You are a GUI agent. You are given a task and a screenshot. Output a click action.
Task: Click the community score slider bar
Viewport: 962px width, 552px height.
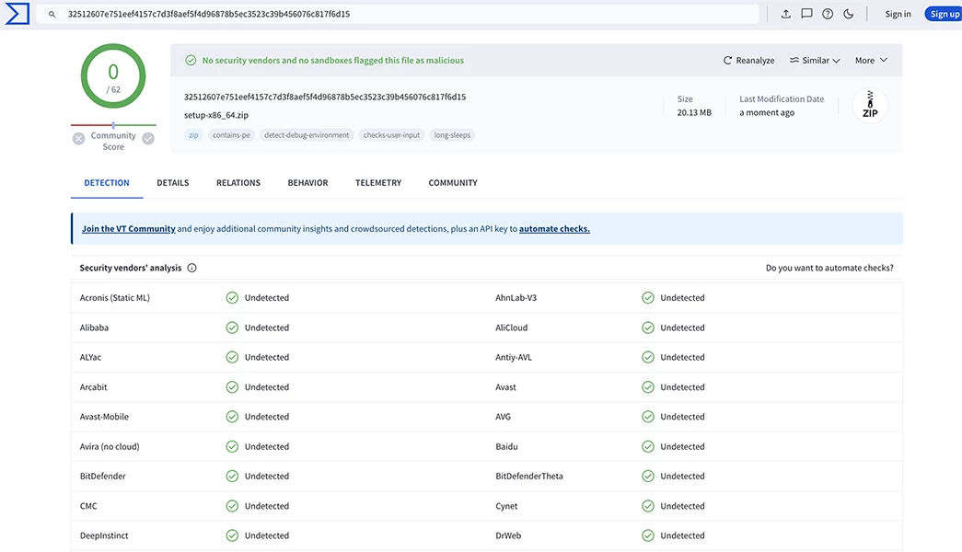pyautogui.click(x=113, y=125)
